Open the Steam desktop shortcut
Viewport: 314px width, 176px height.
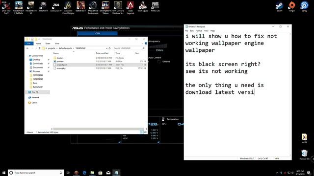(279, 6)
